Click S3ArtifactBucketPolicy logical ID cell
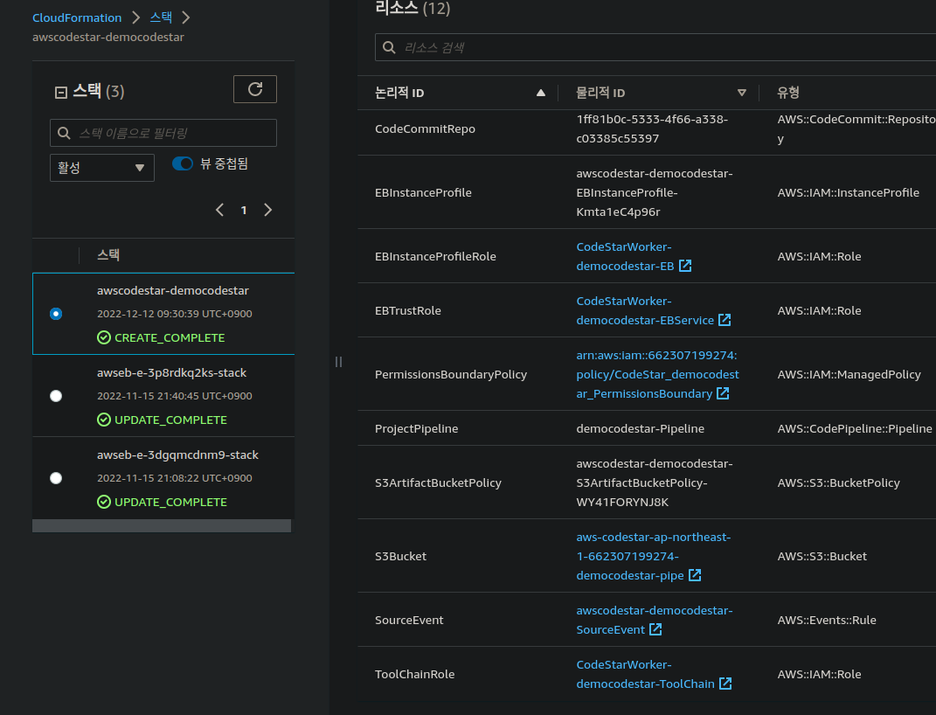The image size is (936, 715). click(438, 482)
